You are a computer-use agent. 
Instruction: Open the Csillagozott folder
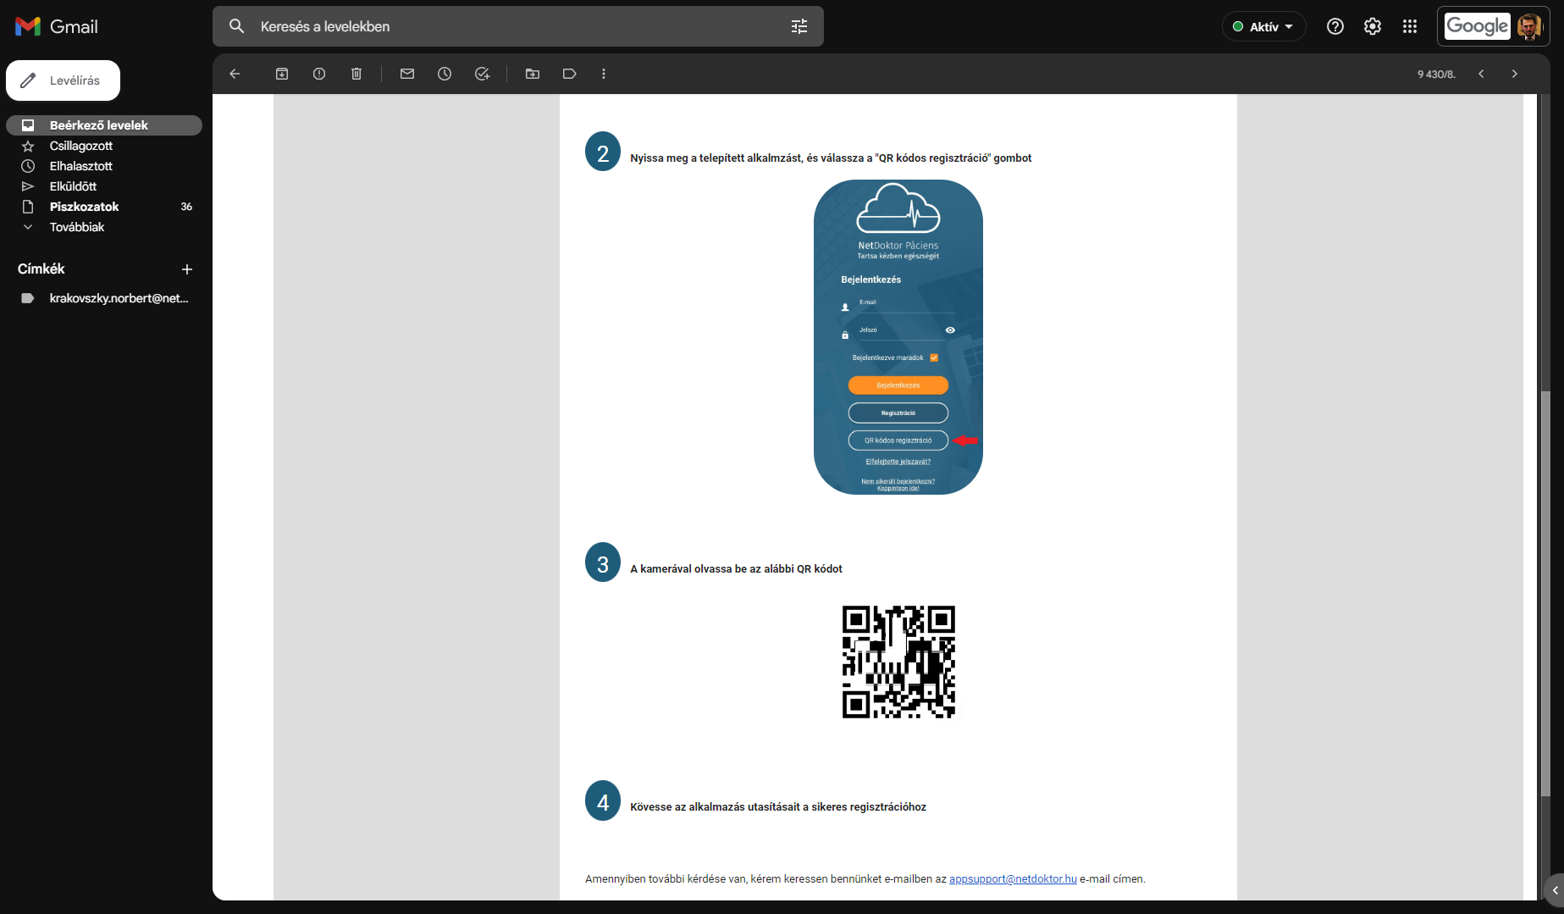[104, 146]
